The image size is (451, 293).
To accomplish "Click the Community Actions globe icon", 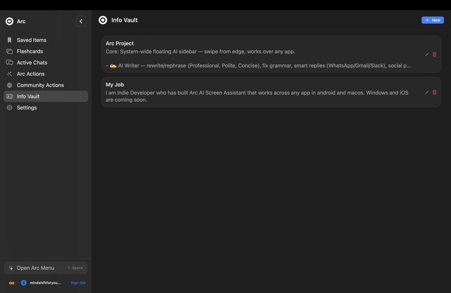I will click(9, 85).
